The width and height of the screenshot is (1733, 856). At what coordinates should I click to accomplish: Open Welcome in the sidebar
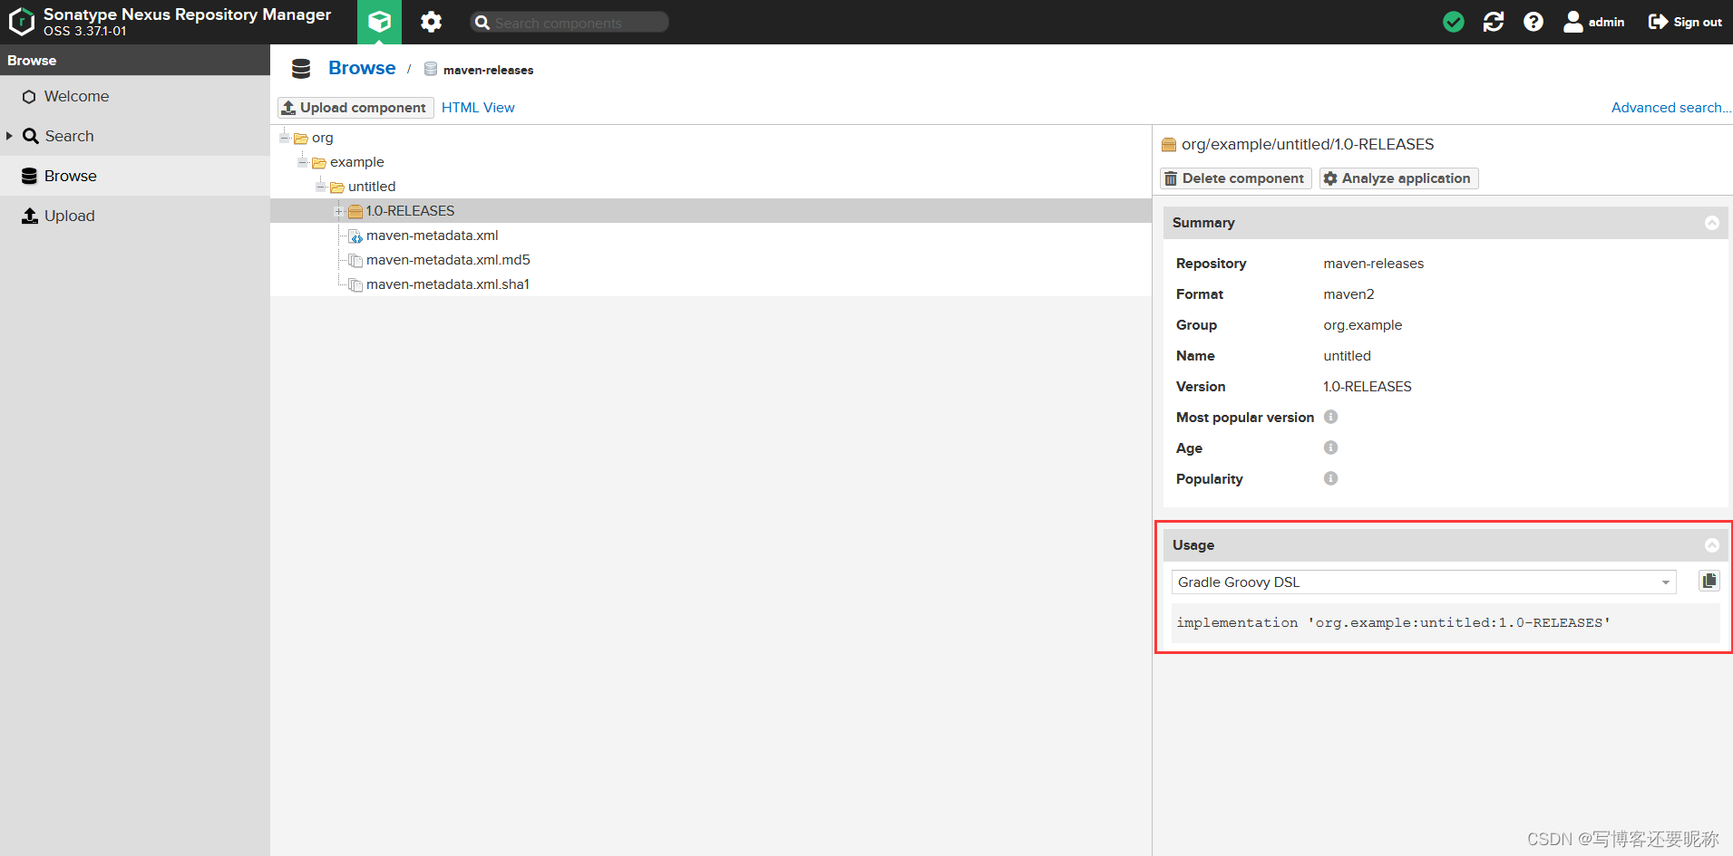pos(134,96)
